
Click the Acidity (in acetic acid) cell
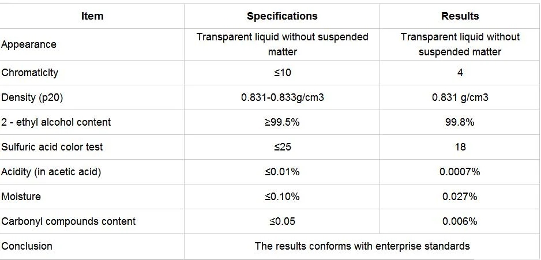click(51, 172)
